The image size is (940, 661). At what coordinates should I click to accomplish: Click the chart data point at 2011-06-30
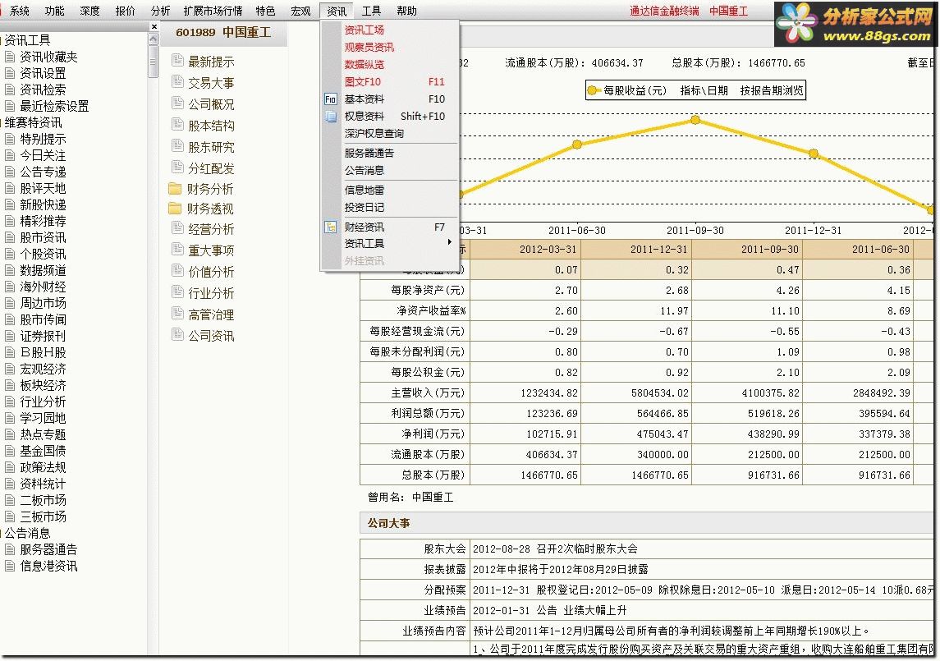[x=576, y=145]
